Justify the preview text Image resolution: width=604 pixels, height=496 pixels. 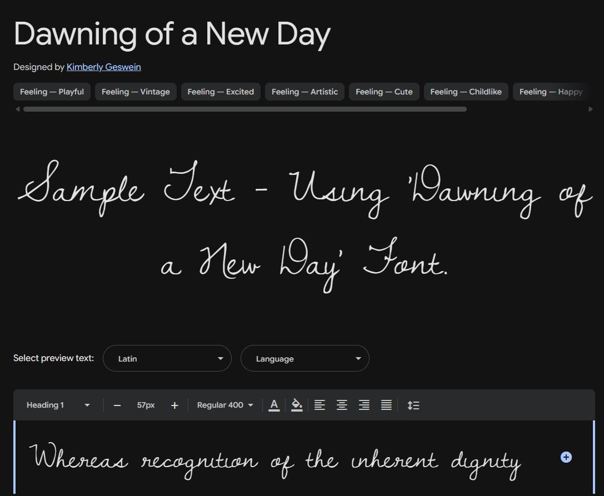coord(386,405)
